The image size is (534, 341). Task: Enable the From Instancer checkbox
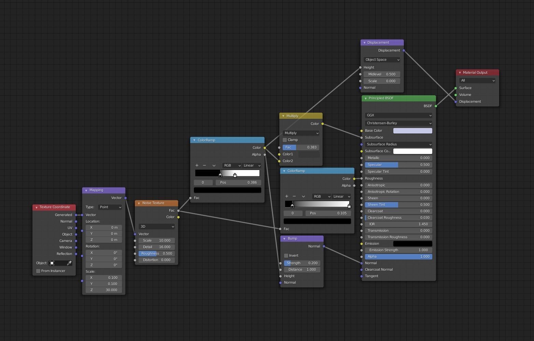38,271
